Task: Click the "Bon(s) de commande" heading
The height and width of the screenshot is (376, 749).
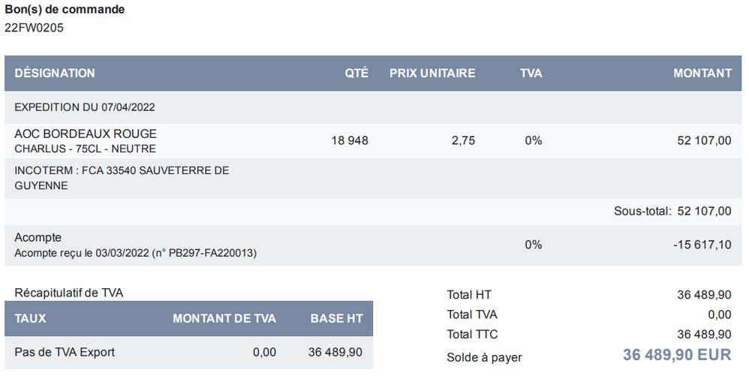Action: tap(65, 10)
